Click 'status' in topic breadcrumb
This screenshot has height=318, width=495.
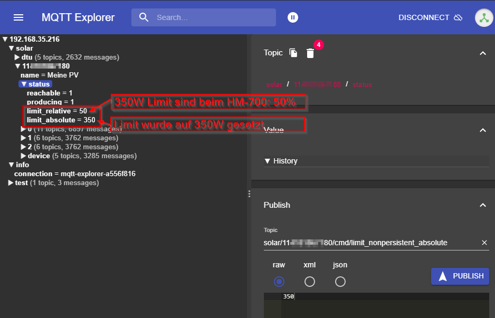[x=362, y=84]
